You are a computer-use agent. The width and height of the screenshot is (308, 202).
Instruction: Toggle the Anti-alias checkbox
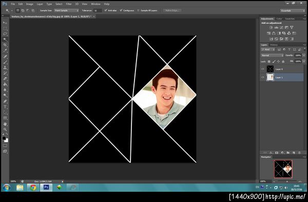click(106, 10)
